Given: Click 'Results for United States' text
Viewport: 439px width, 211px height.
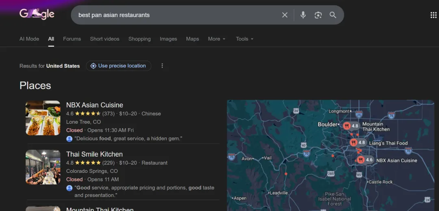Looking at the screenshot, I should pyautogui.click(x=50, y=66).
